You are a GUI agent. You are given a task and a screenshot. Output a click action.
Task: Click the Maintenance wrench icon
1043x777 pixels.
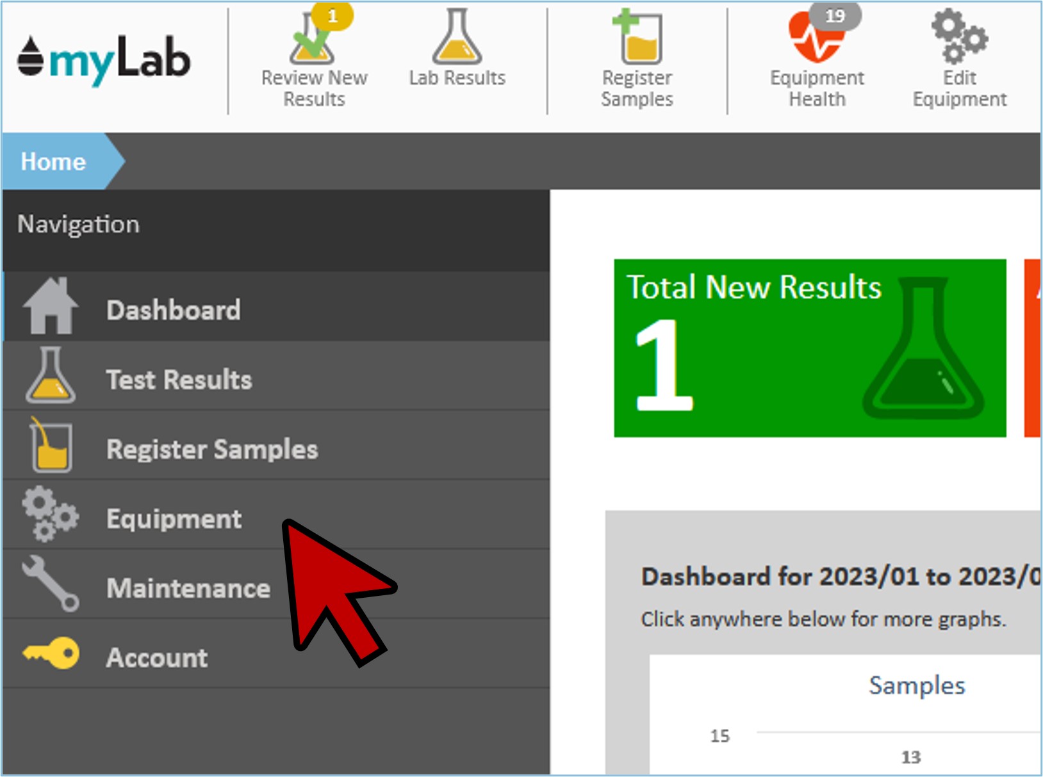click(50, 584)
